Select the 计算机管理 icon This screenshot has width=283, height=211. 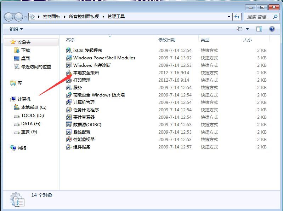pyautogui.click(x=69, y=102)
